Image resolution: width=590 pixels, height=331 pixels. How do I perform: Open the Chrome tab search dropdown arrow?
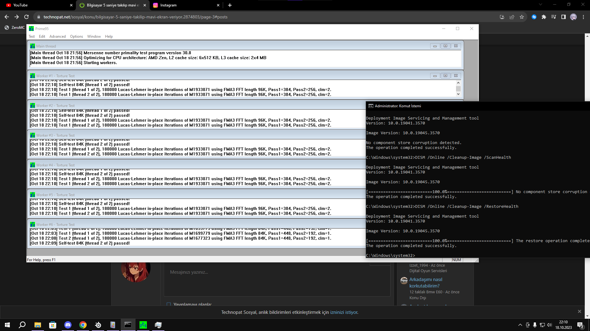click(541, 5)
